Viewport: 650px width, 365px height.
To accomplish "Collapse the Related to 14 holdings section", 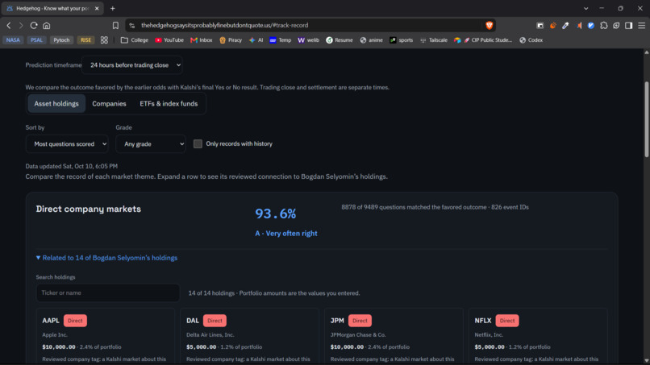I will pyautogui.click(x=106, y=258).
